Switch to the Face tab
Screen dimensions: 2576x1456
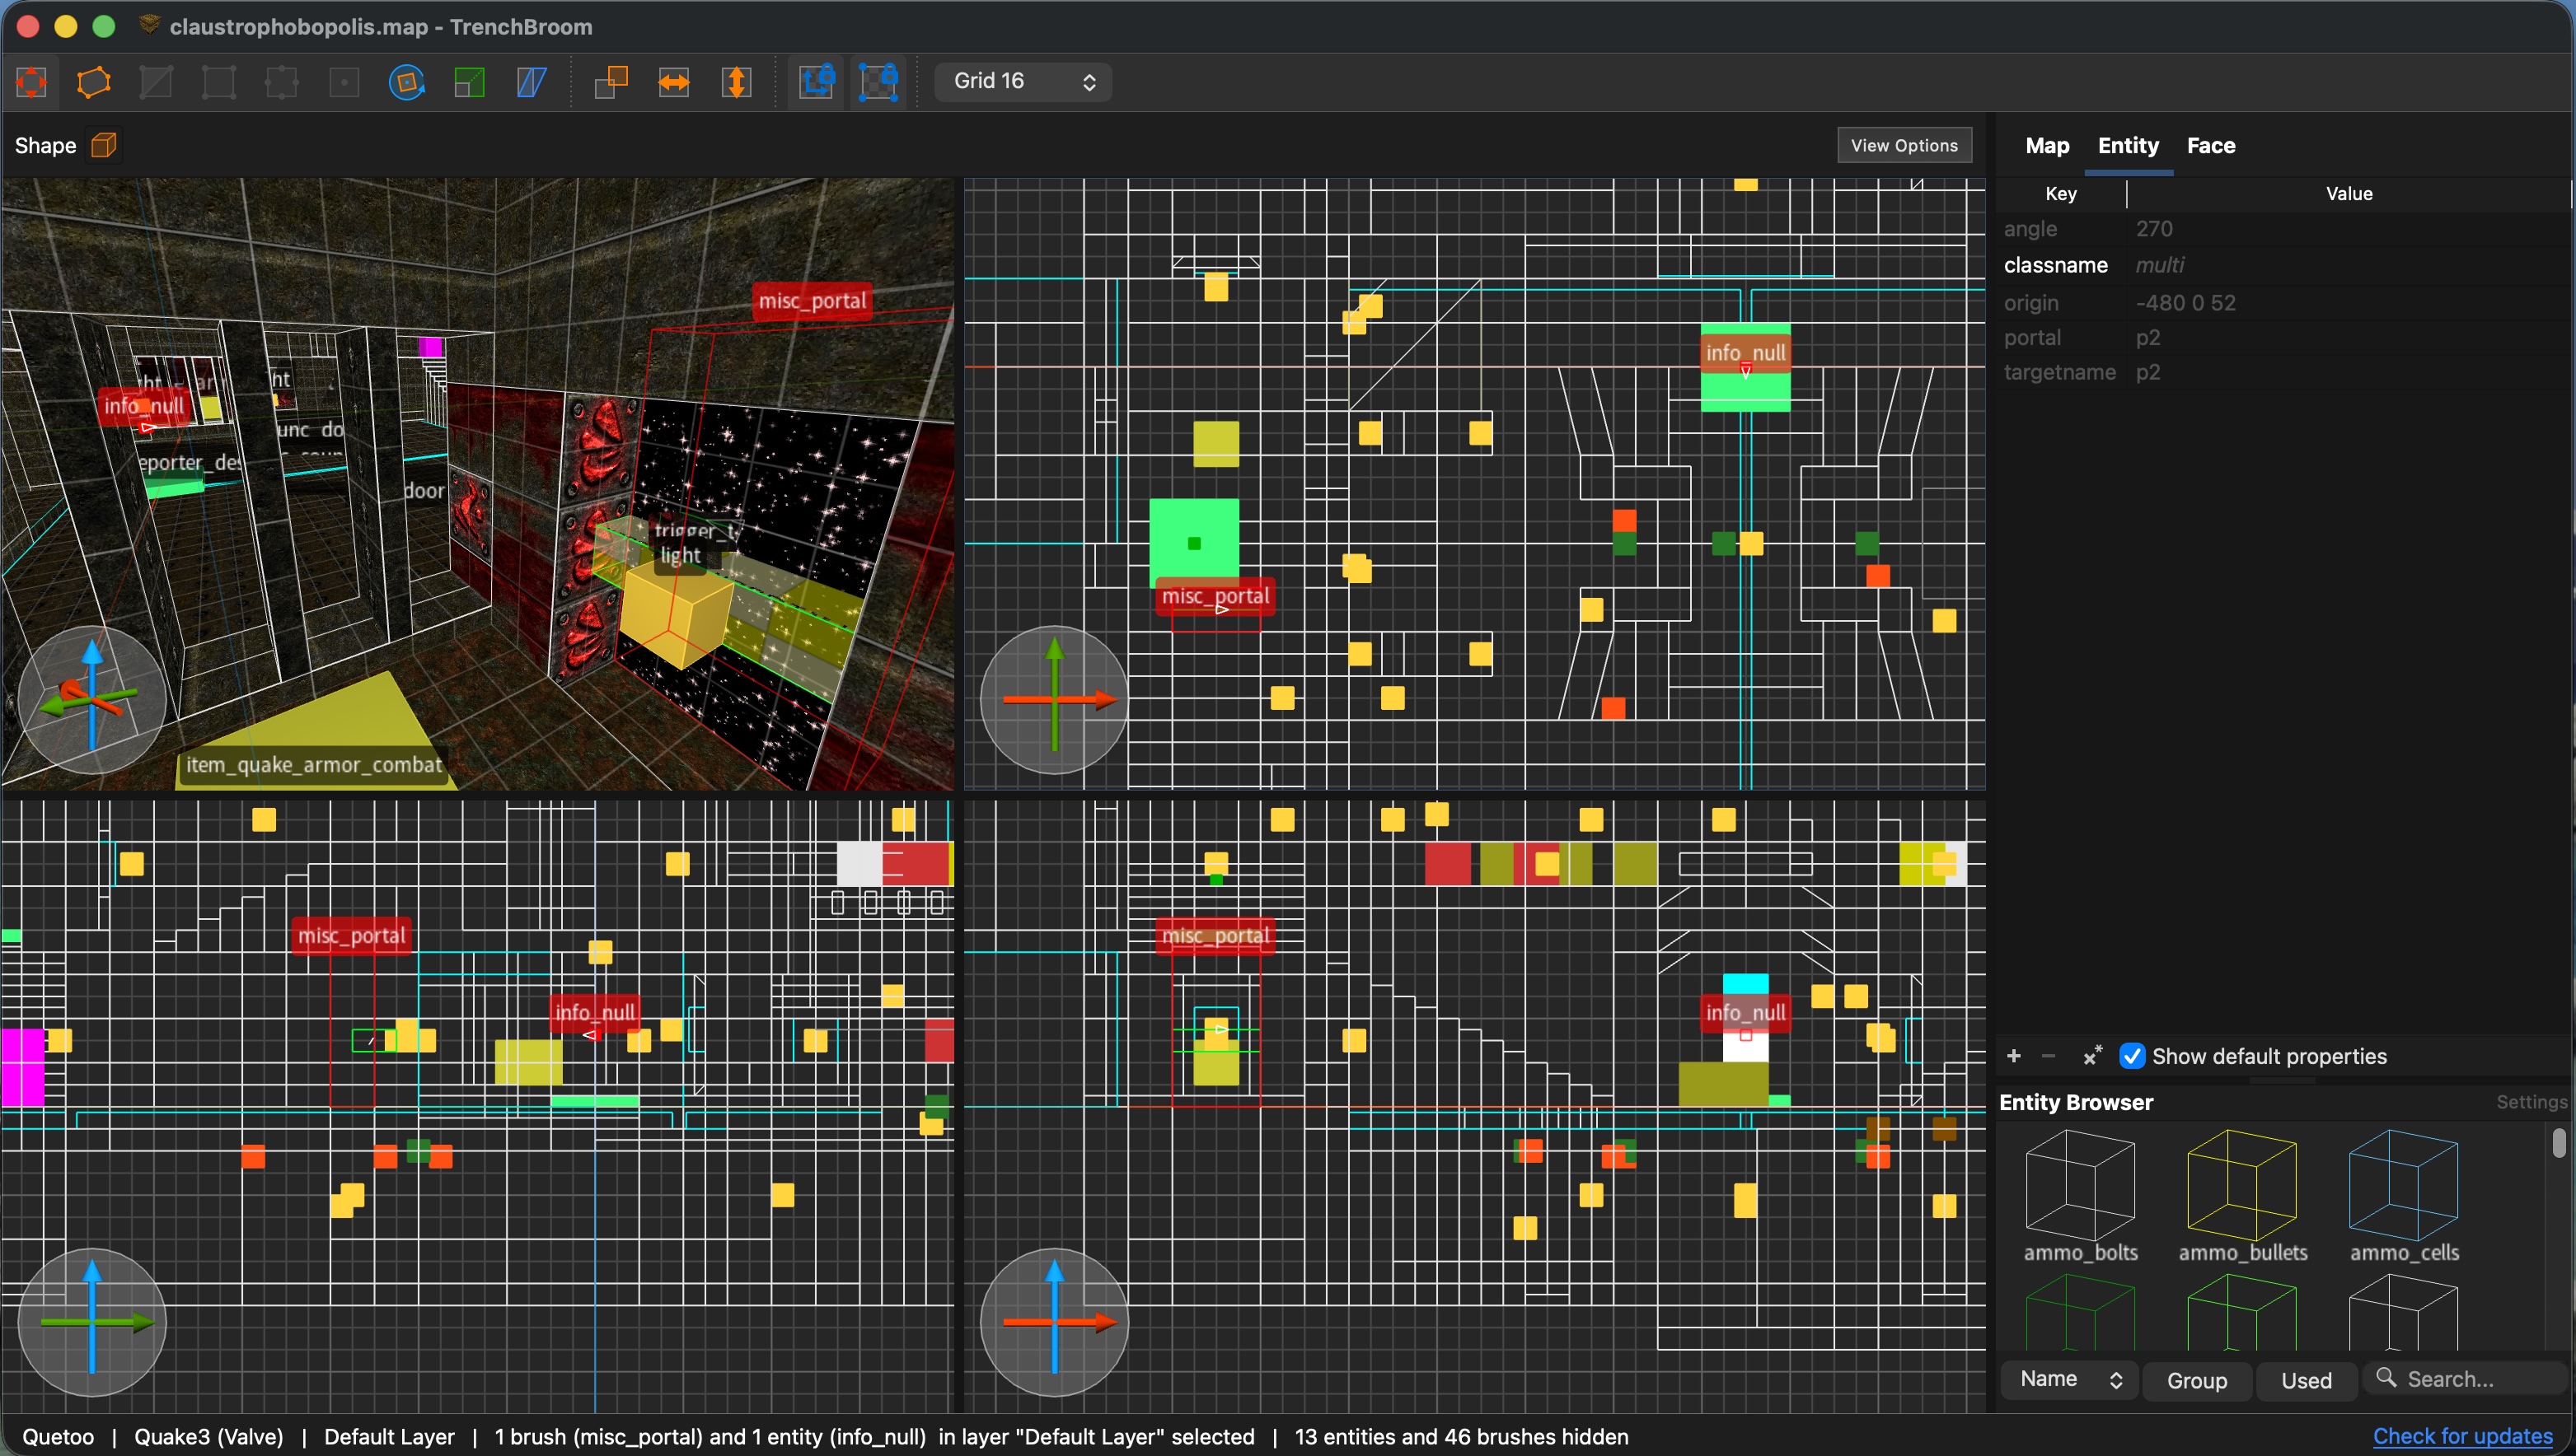pyautogui.click(x=2211, y=146)
